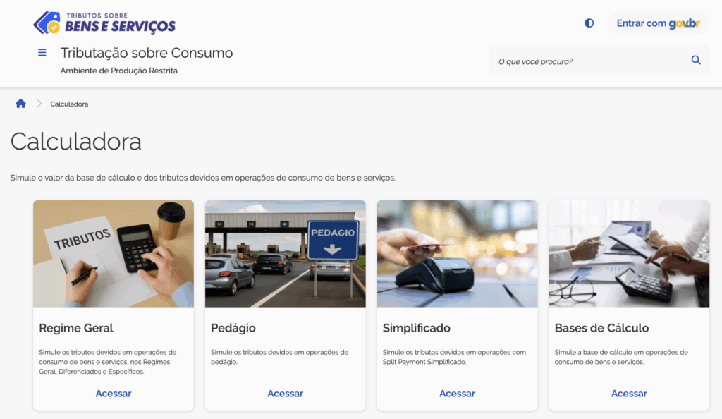Viewport: 722px width, 419px height.
Task: Open the Simplificado card machine image
Action: coord(457,254)
